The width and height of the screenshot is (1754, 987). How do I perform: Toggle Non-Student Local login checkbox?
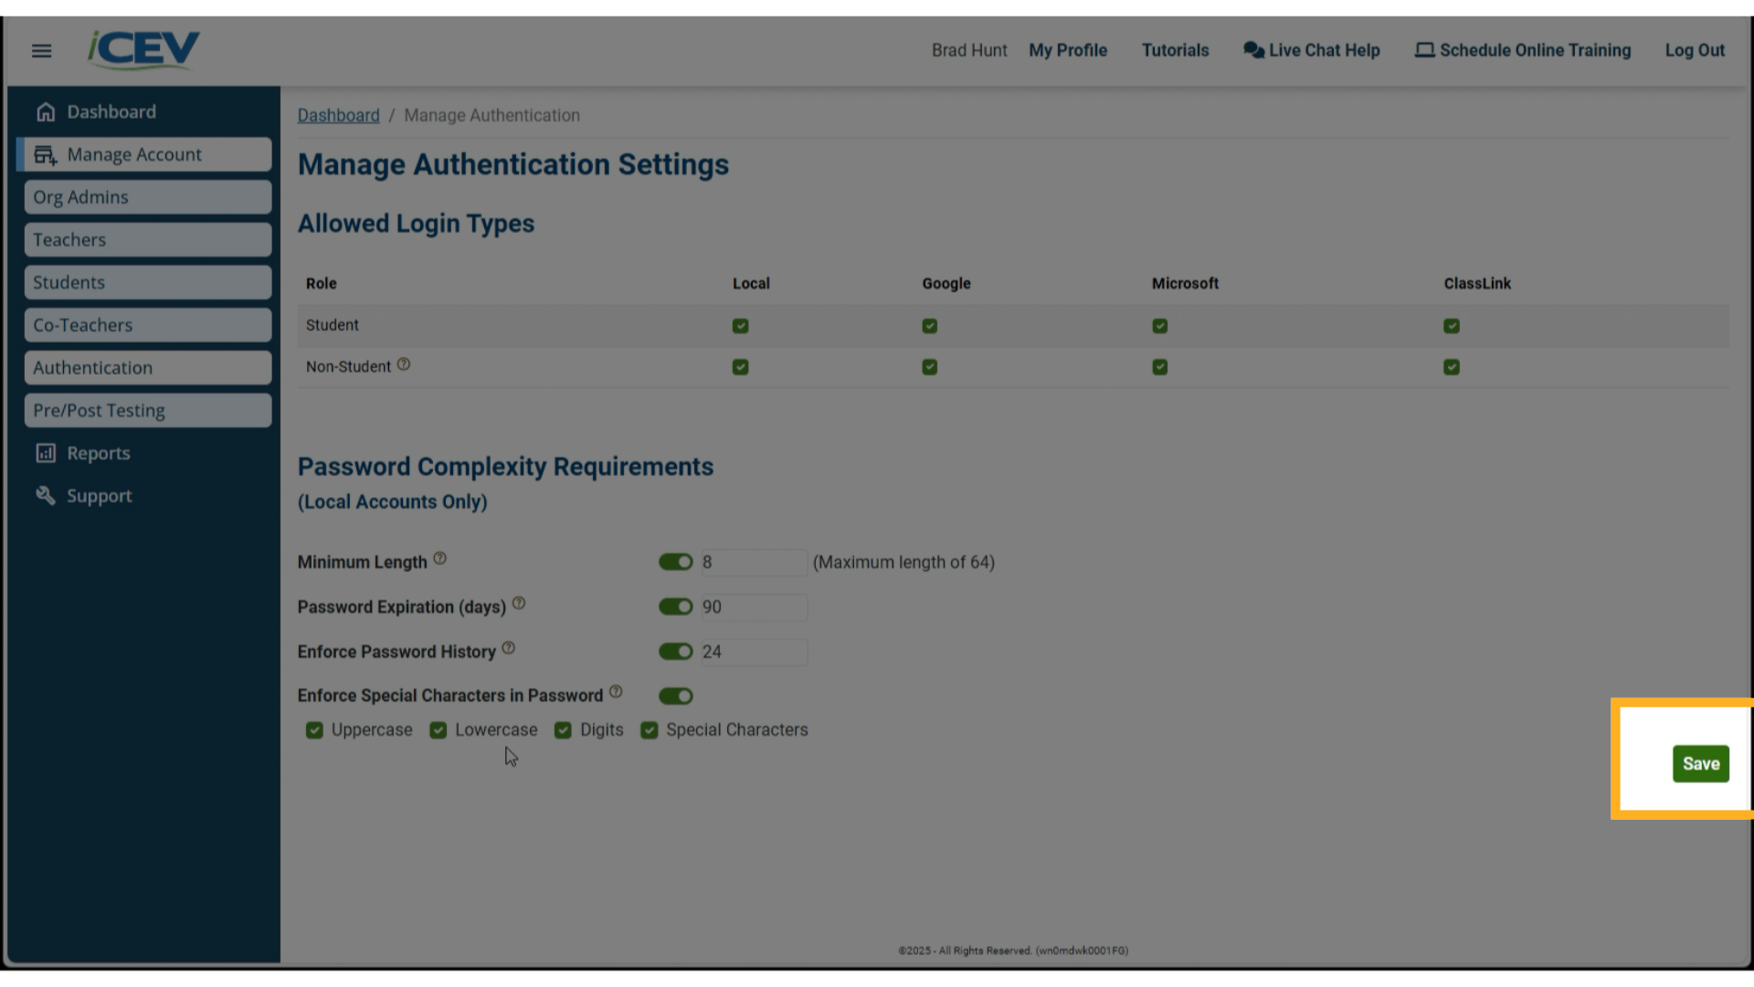coord(741,367)
